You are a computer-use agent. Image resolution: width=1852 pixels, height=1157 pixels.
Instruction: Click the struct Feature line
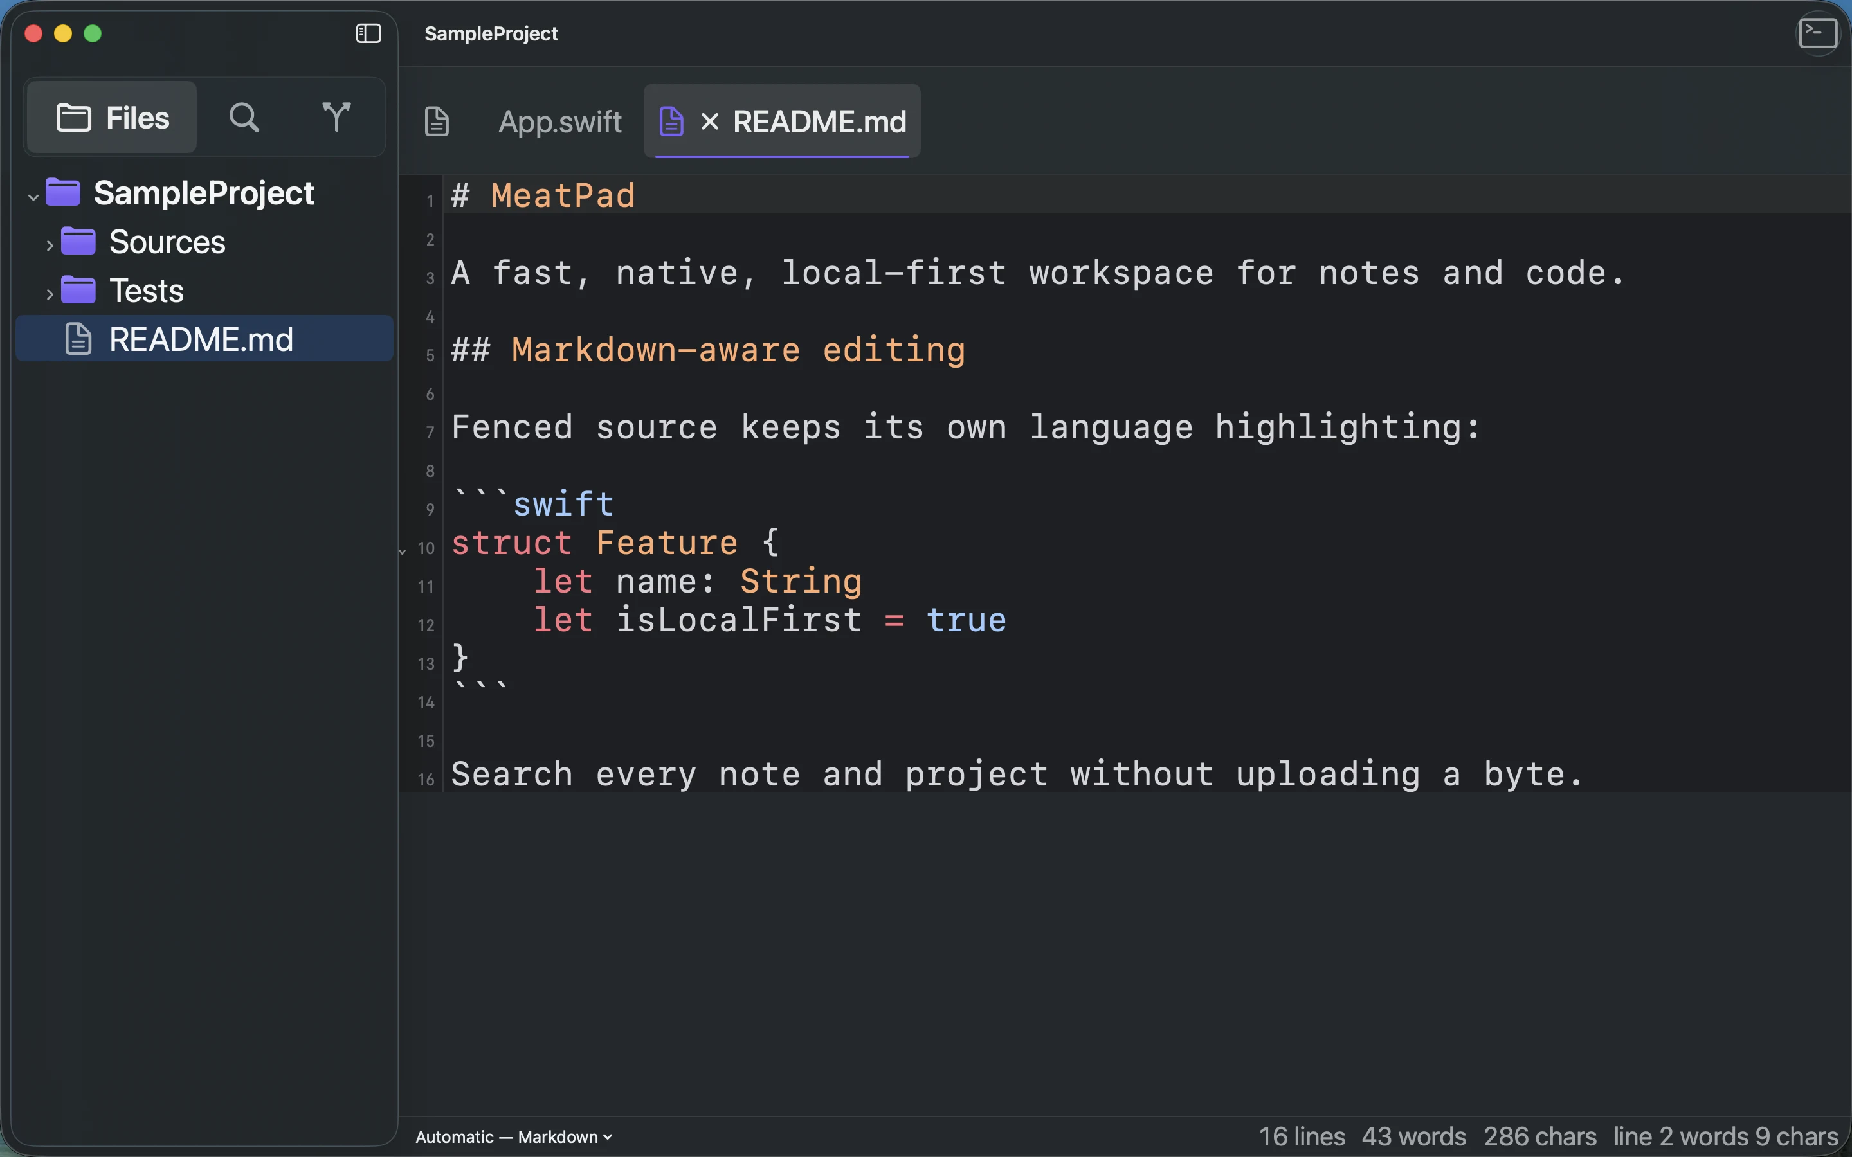(x=615, y=543)
